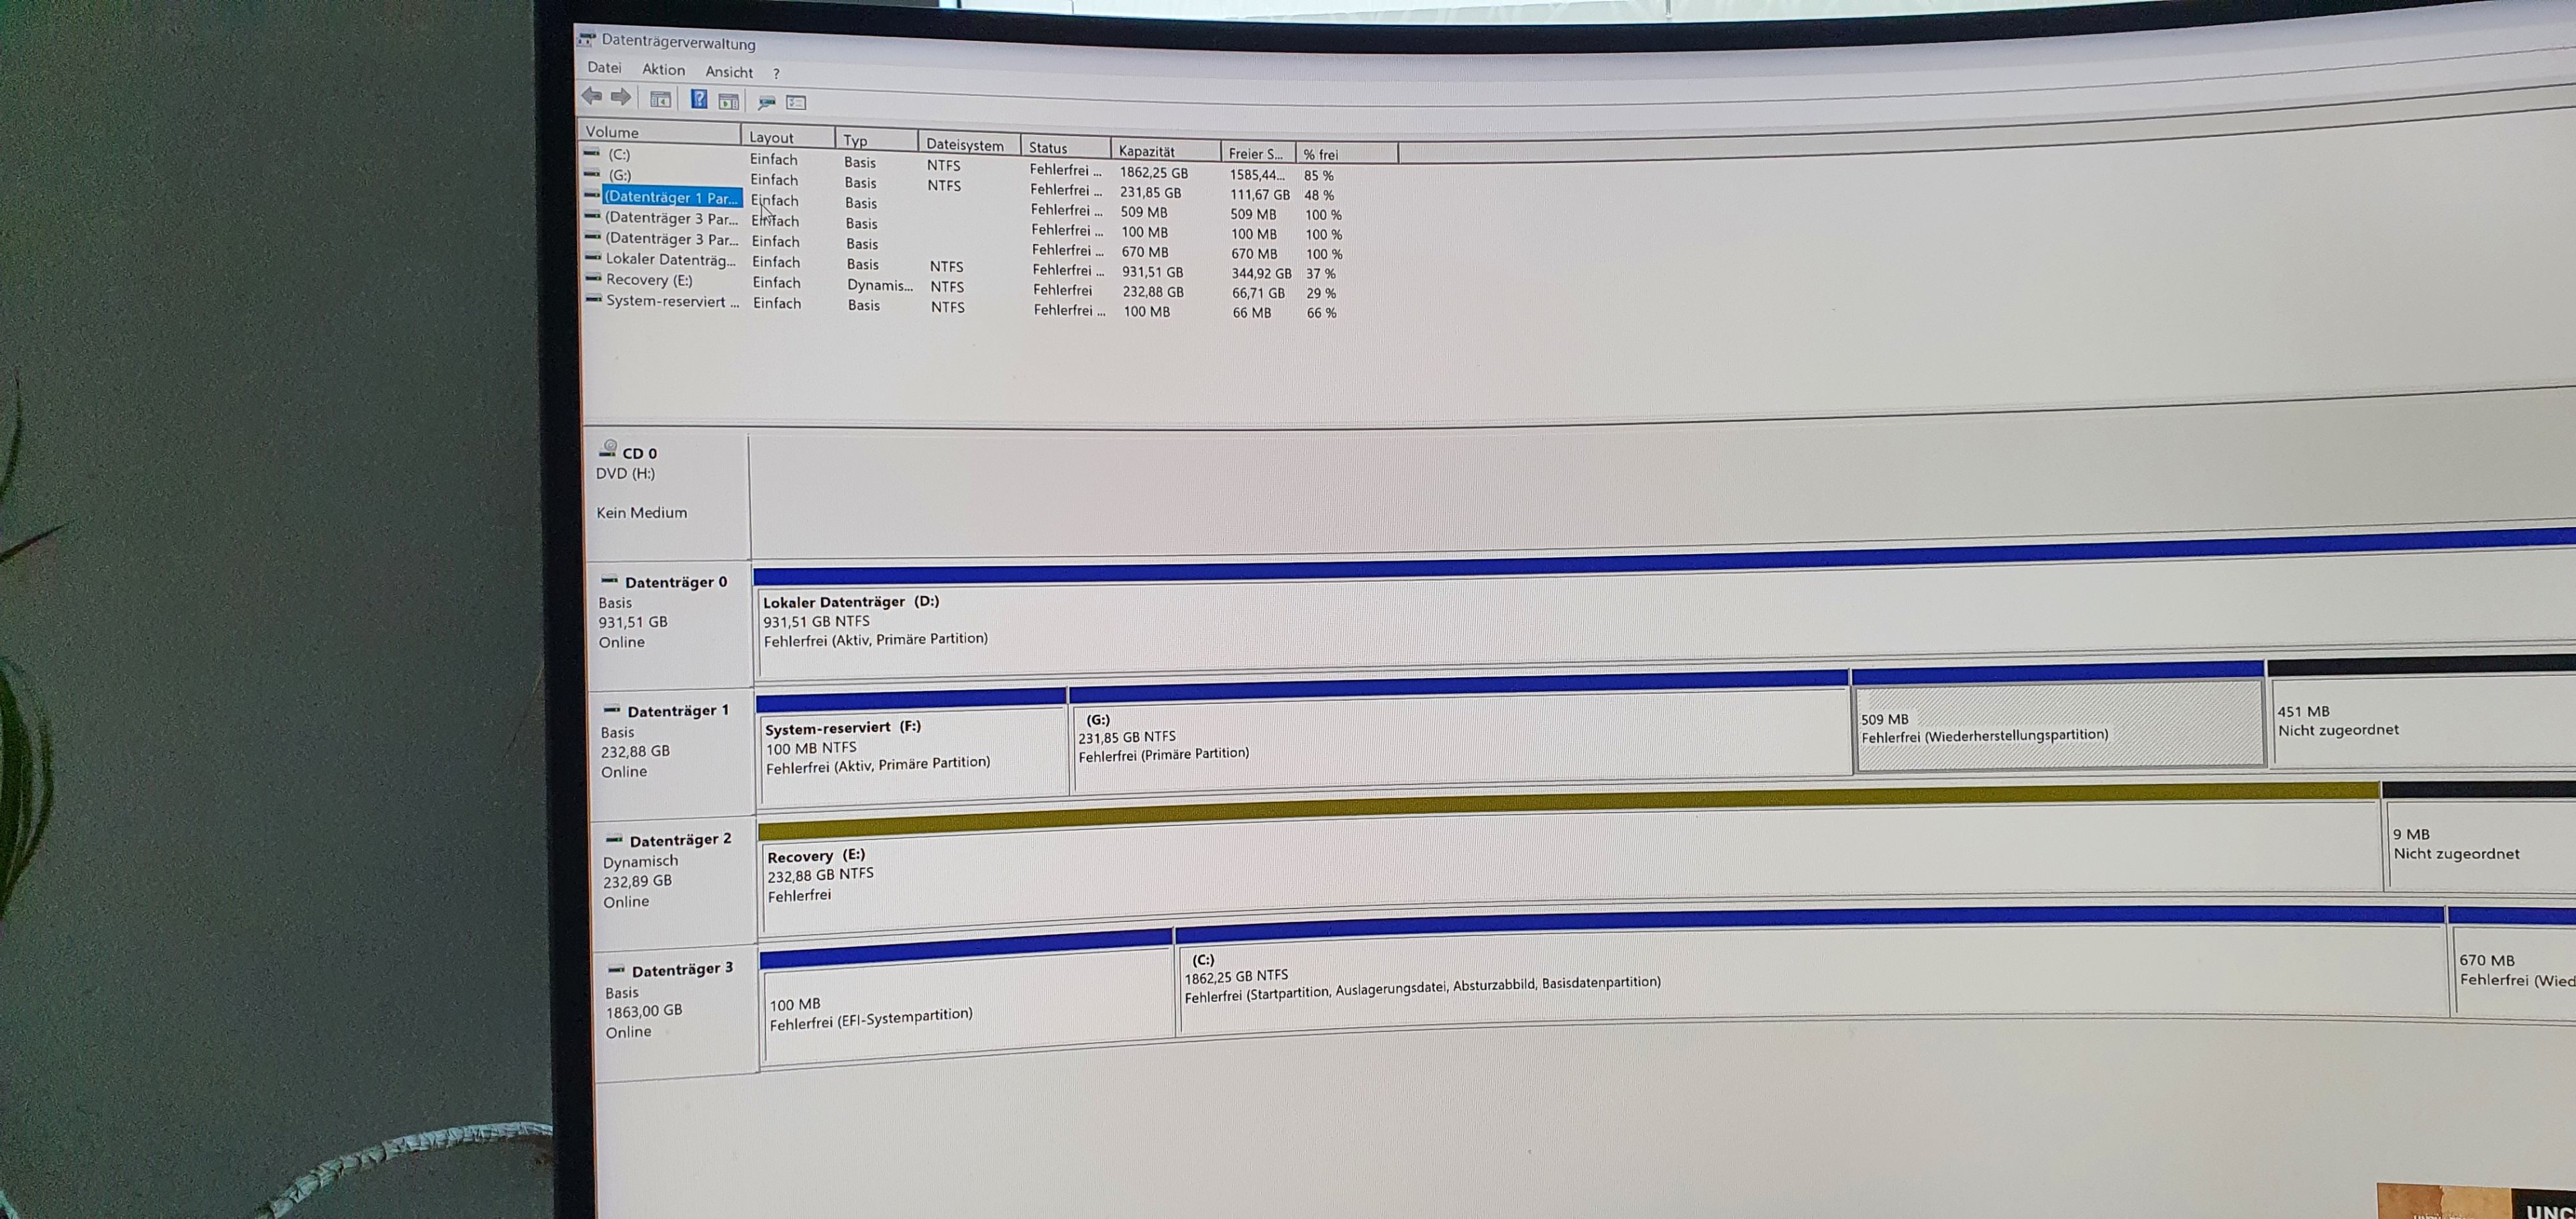
Task: Open the Datei menu
Action: pyautogui.click(x=604, y=68)
